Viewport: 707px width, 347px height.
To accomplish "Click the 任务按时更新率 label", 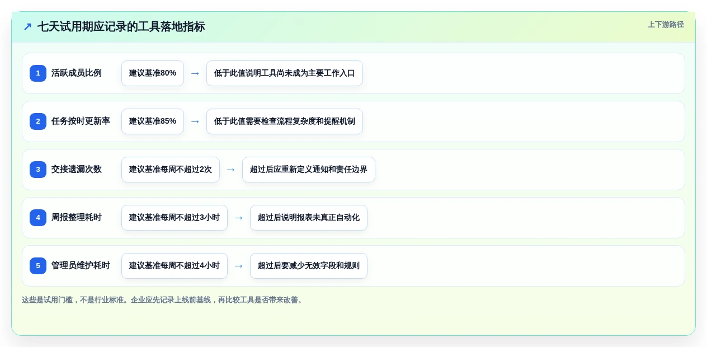I will tap(81, 121).
